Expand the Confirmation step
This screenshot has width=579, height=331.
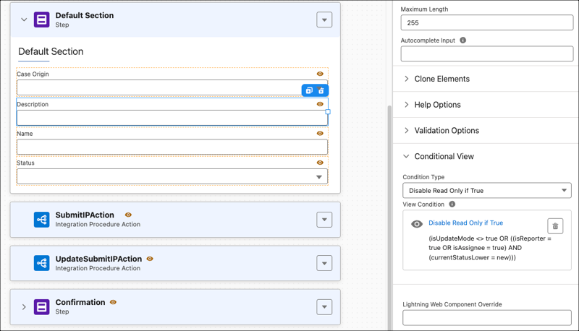(24, 306)
